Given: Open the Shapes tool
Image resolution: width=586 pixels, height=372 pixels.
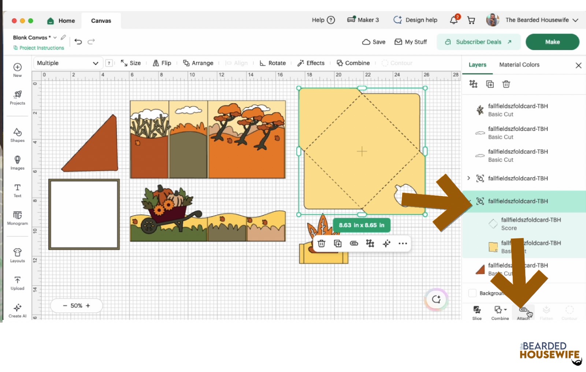Looking at the screenshot, I should pyautogui.click(x=17, y=135).
